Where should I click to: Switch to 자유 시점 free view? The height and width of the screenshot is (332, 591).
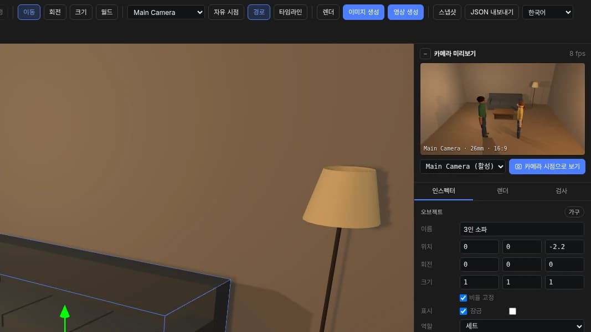(x=226, y=12)
